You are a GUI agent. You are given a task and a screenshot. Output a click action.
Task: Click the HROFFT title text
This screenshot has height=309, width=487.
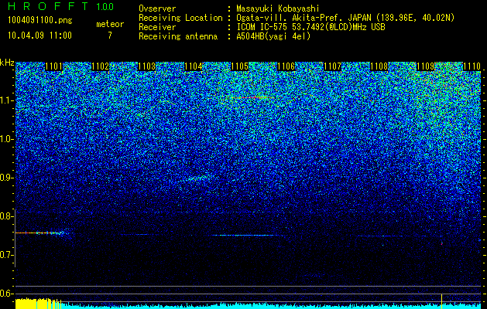48,6
